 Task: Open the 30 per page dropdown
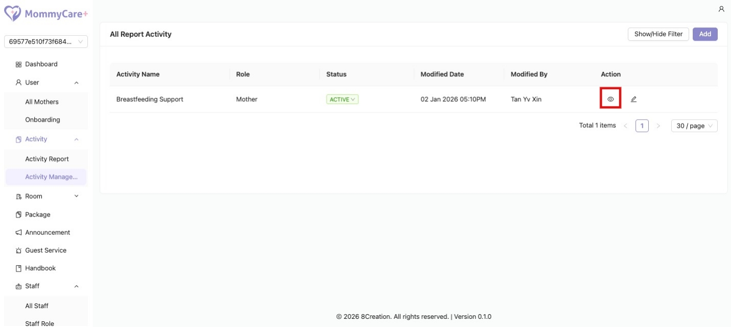click(x=694, y=125)
